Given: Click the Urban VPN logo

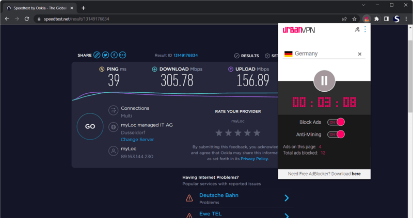Looking at the screenshot, I should tap(299, 30).
